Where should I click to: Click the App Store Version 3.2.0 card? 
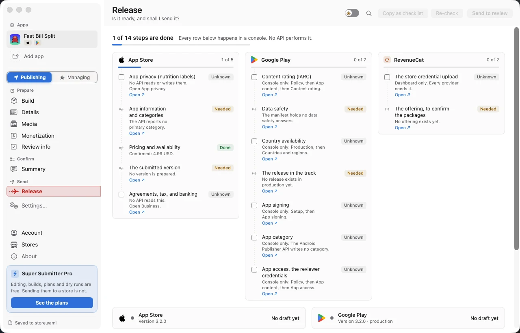208,318
